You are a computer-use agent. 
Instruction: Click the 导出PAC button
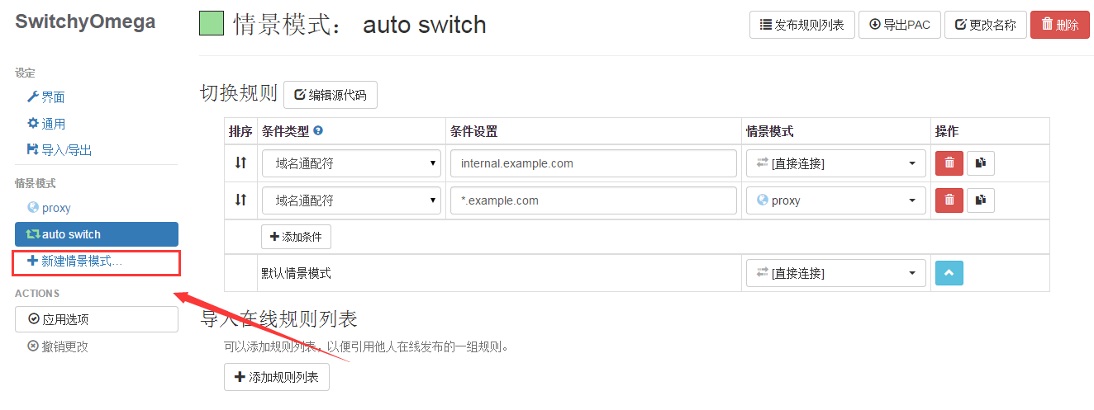coord(899,25)
